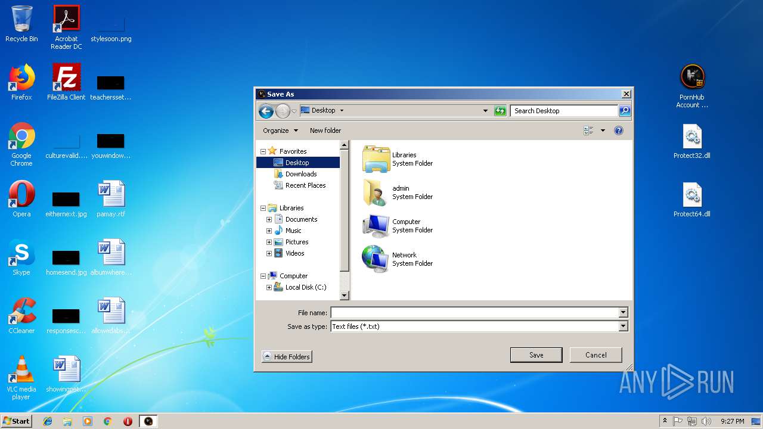The image size is (763, 429).
Task: Expand the Videos library node
Action: pyautogui.click(x=269, y=253)
